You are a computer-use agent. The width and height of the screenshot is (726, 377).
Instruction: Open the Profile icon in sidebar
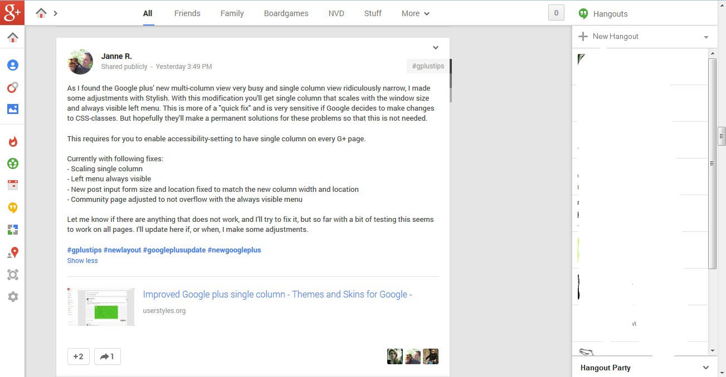(13, 65)
